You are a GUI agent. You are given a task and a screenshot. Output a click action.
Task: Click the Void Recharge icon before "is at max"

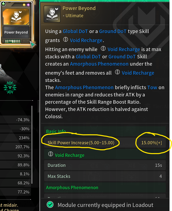tap(103, 49)
